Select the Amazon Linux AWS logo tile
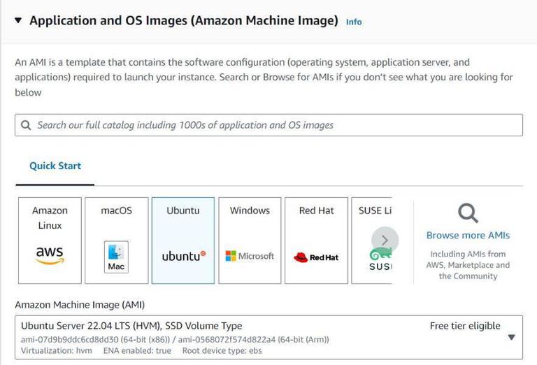The width and height of the screenshot is (537, 365). click(x=50, y=255)
